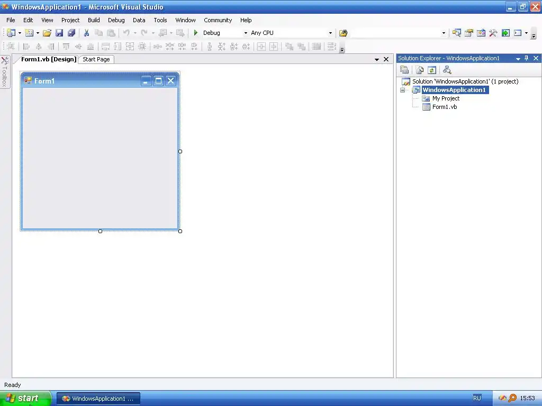
Task: Click the Save All stacked floppy icon
Action: (71, 33)
